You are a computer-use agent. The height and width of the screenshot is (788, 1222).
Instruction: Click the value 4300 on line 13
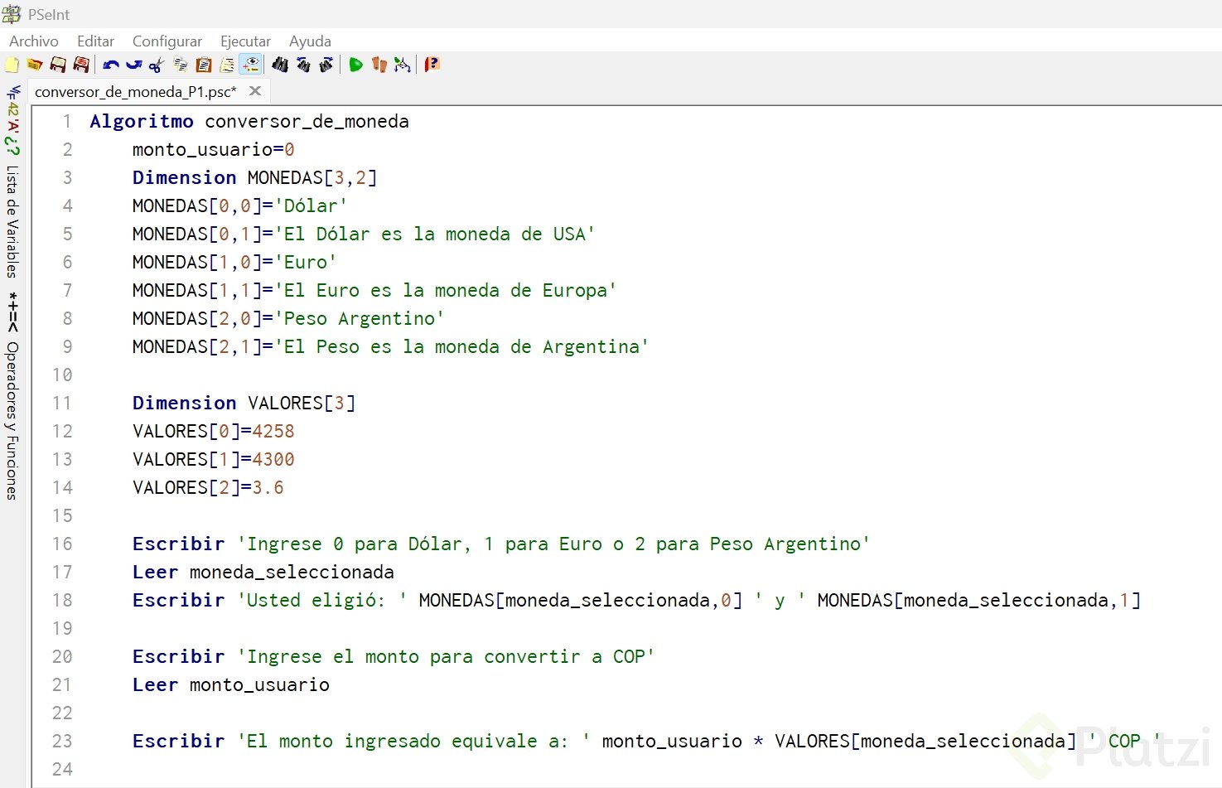click(x=273, y=460)
